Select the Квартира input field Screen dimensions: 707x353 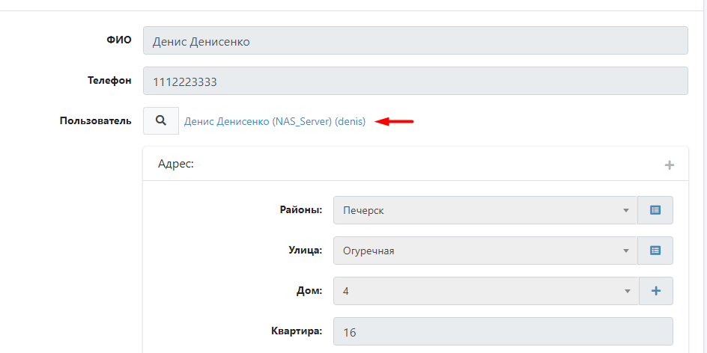503,331
